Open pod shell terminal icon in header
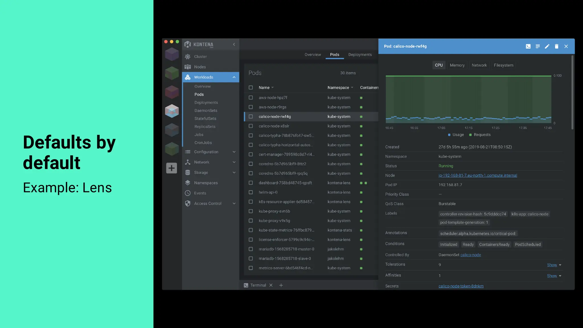 [x=528, y=46]
